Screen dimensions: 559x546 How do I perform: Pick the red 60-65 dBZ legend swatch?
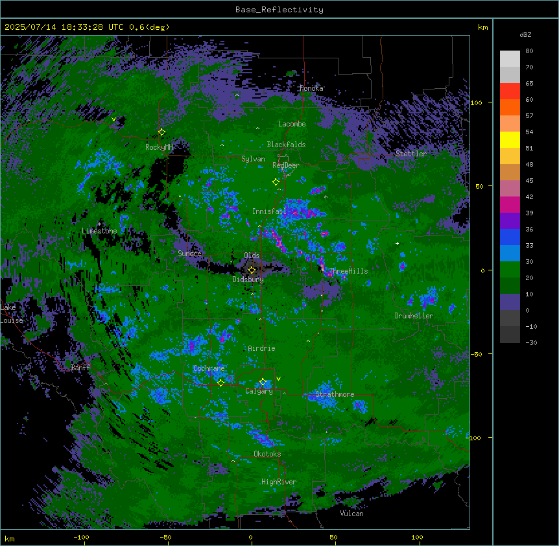(510, 91)
